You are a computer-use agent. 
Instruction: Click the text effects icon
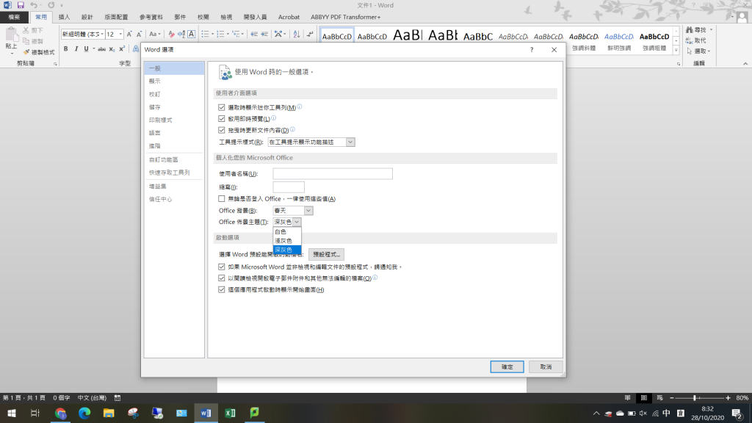136,49
